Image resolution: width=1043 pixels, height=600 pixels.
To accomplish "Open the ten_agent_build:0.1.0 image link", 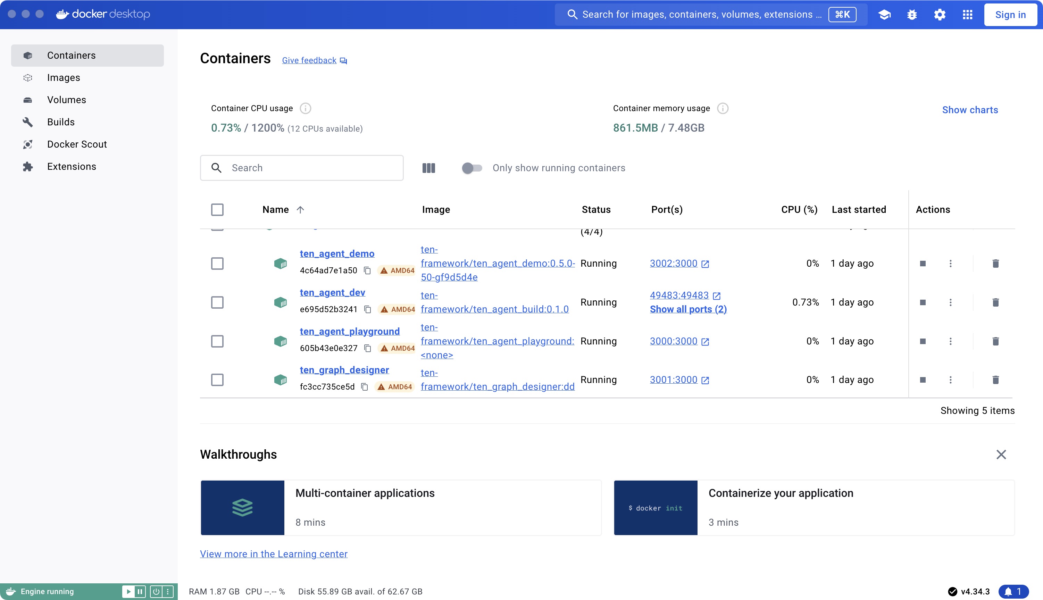I will [x=494, y=302].
